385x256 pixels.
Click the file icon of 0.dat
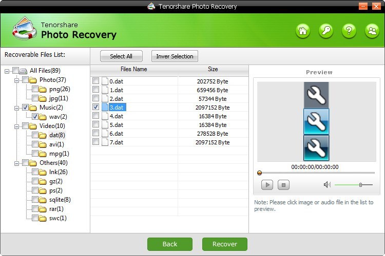coord(105,81)
